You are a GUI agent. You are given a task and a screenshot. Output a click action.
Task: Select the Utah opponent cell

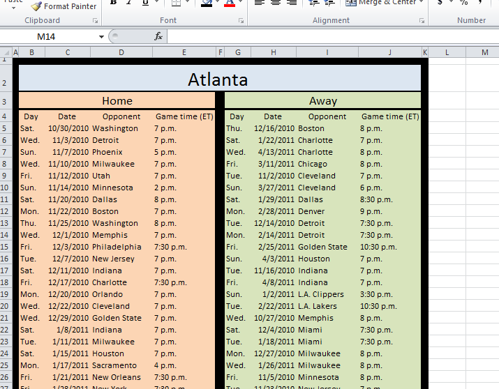point(121,176)
